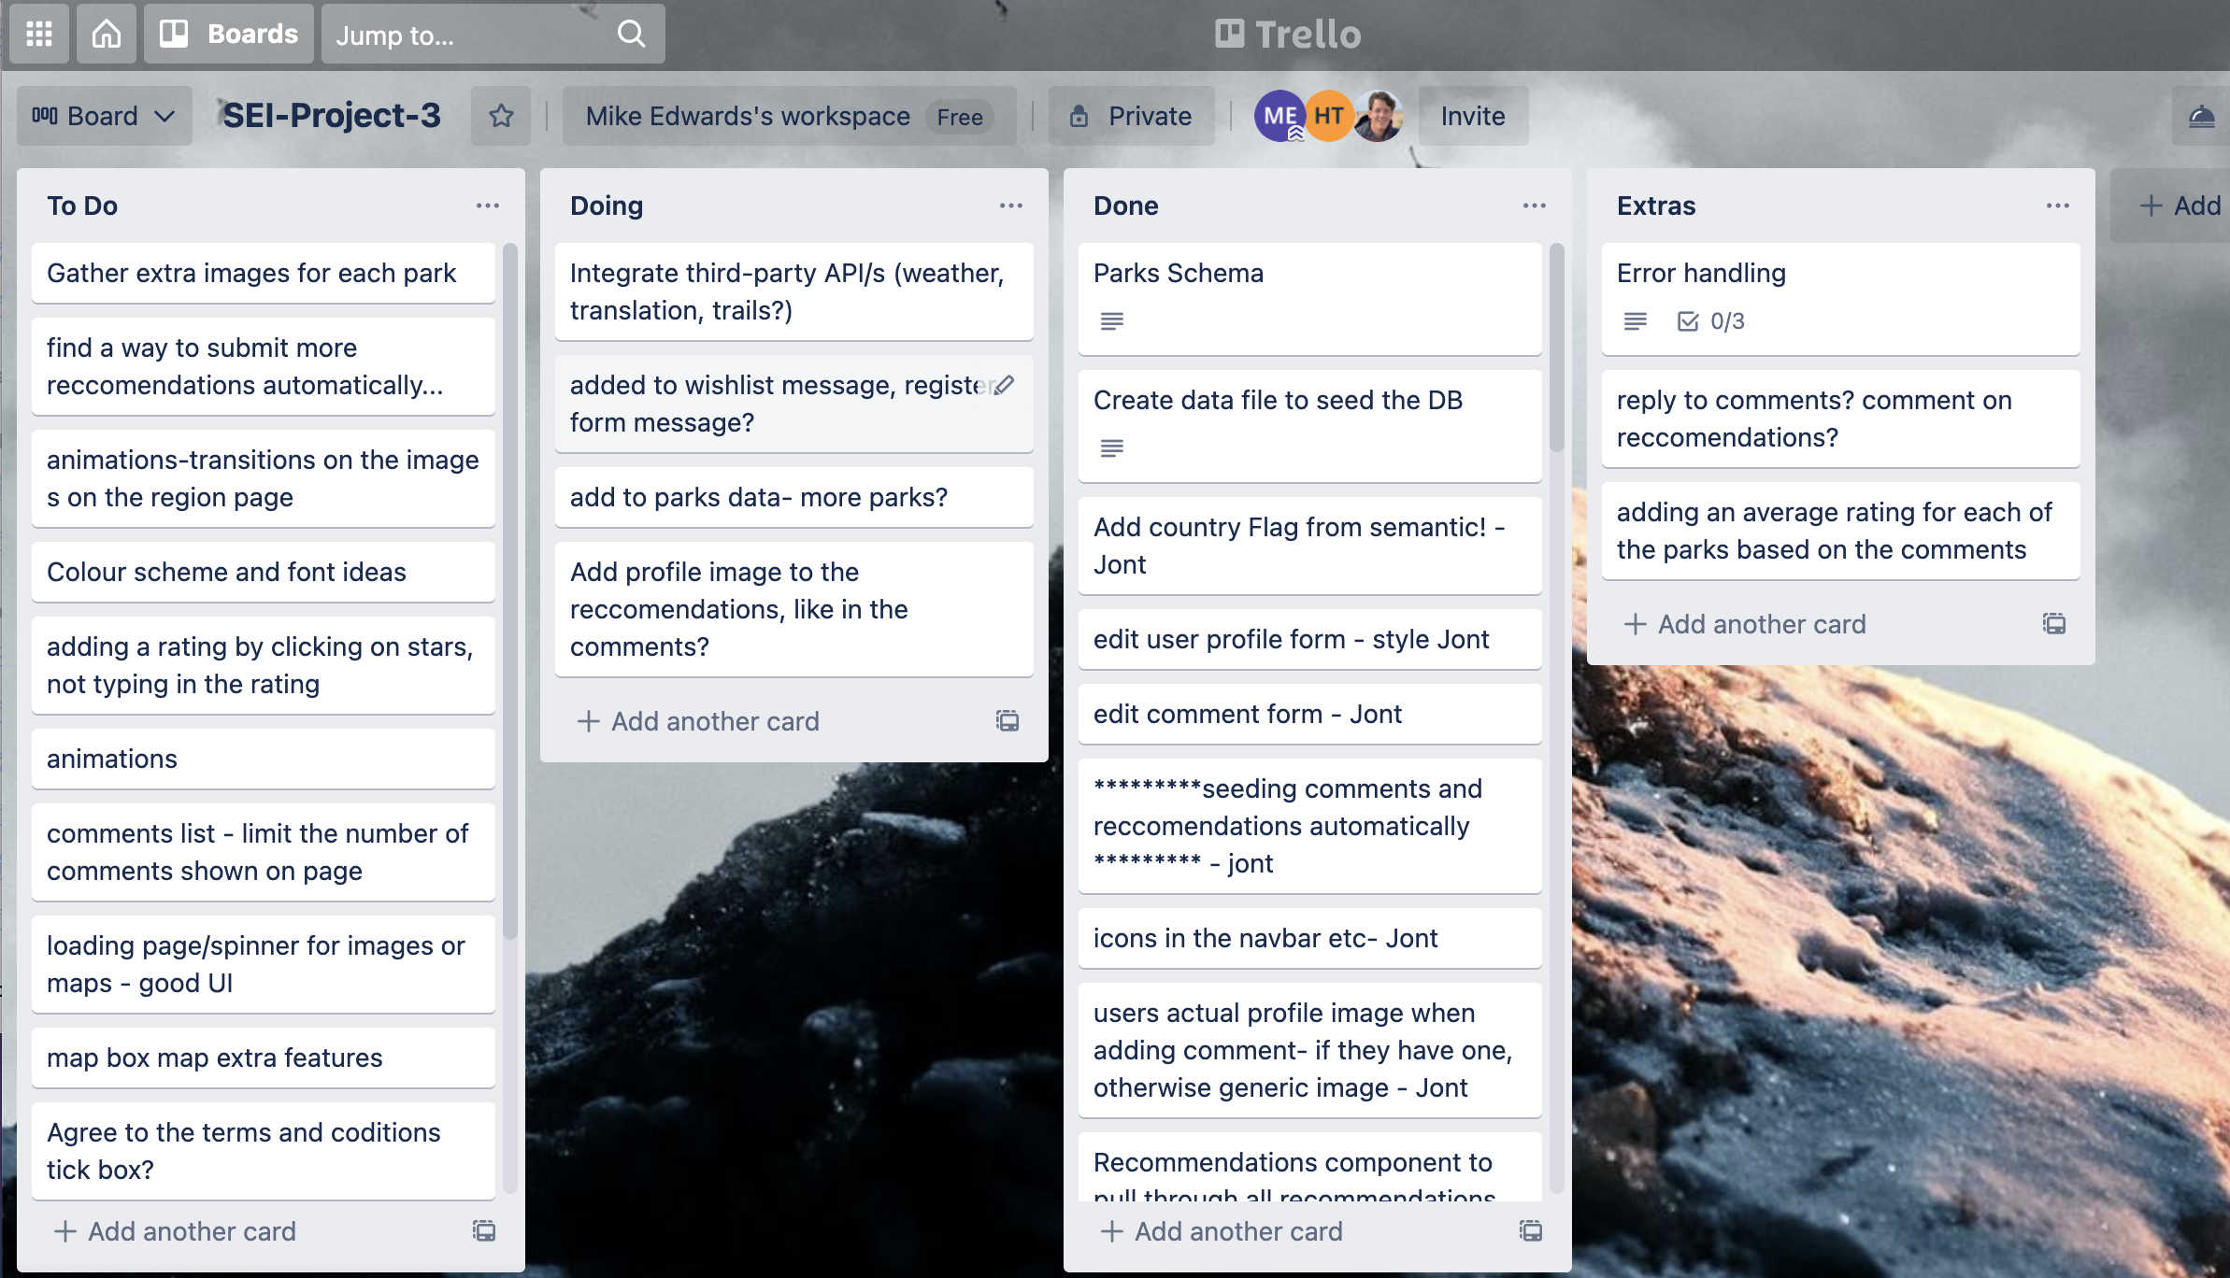Image resolution: width=2230 pixels, height=1278 pixels.
Task: Open Extras list actions menu
Action: (2058, 206)
